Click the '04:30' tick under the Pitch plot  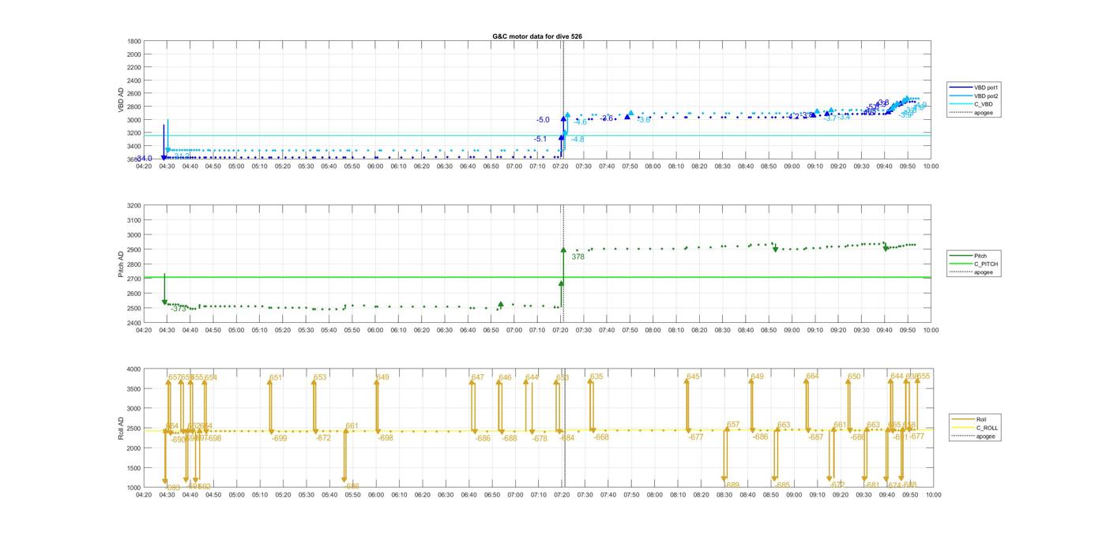167,331
